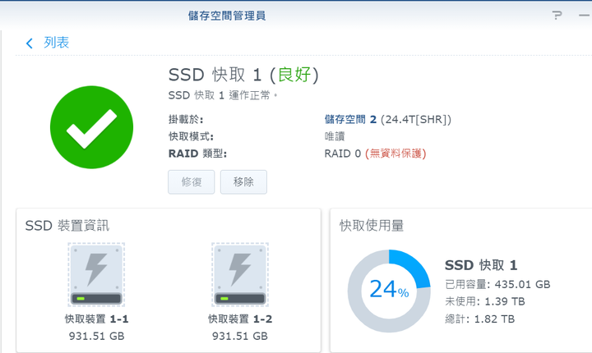
Task: Click the 快取裝置 1-2 label
Action: click(x=240, y=319)
